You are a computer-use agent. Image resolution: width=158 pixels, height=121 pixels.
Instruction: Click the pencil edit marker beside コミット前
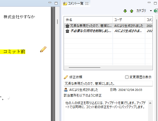pyautogui.click(x=43, y=49)
